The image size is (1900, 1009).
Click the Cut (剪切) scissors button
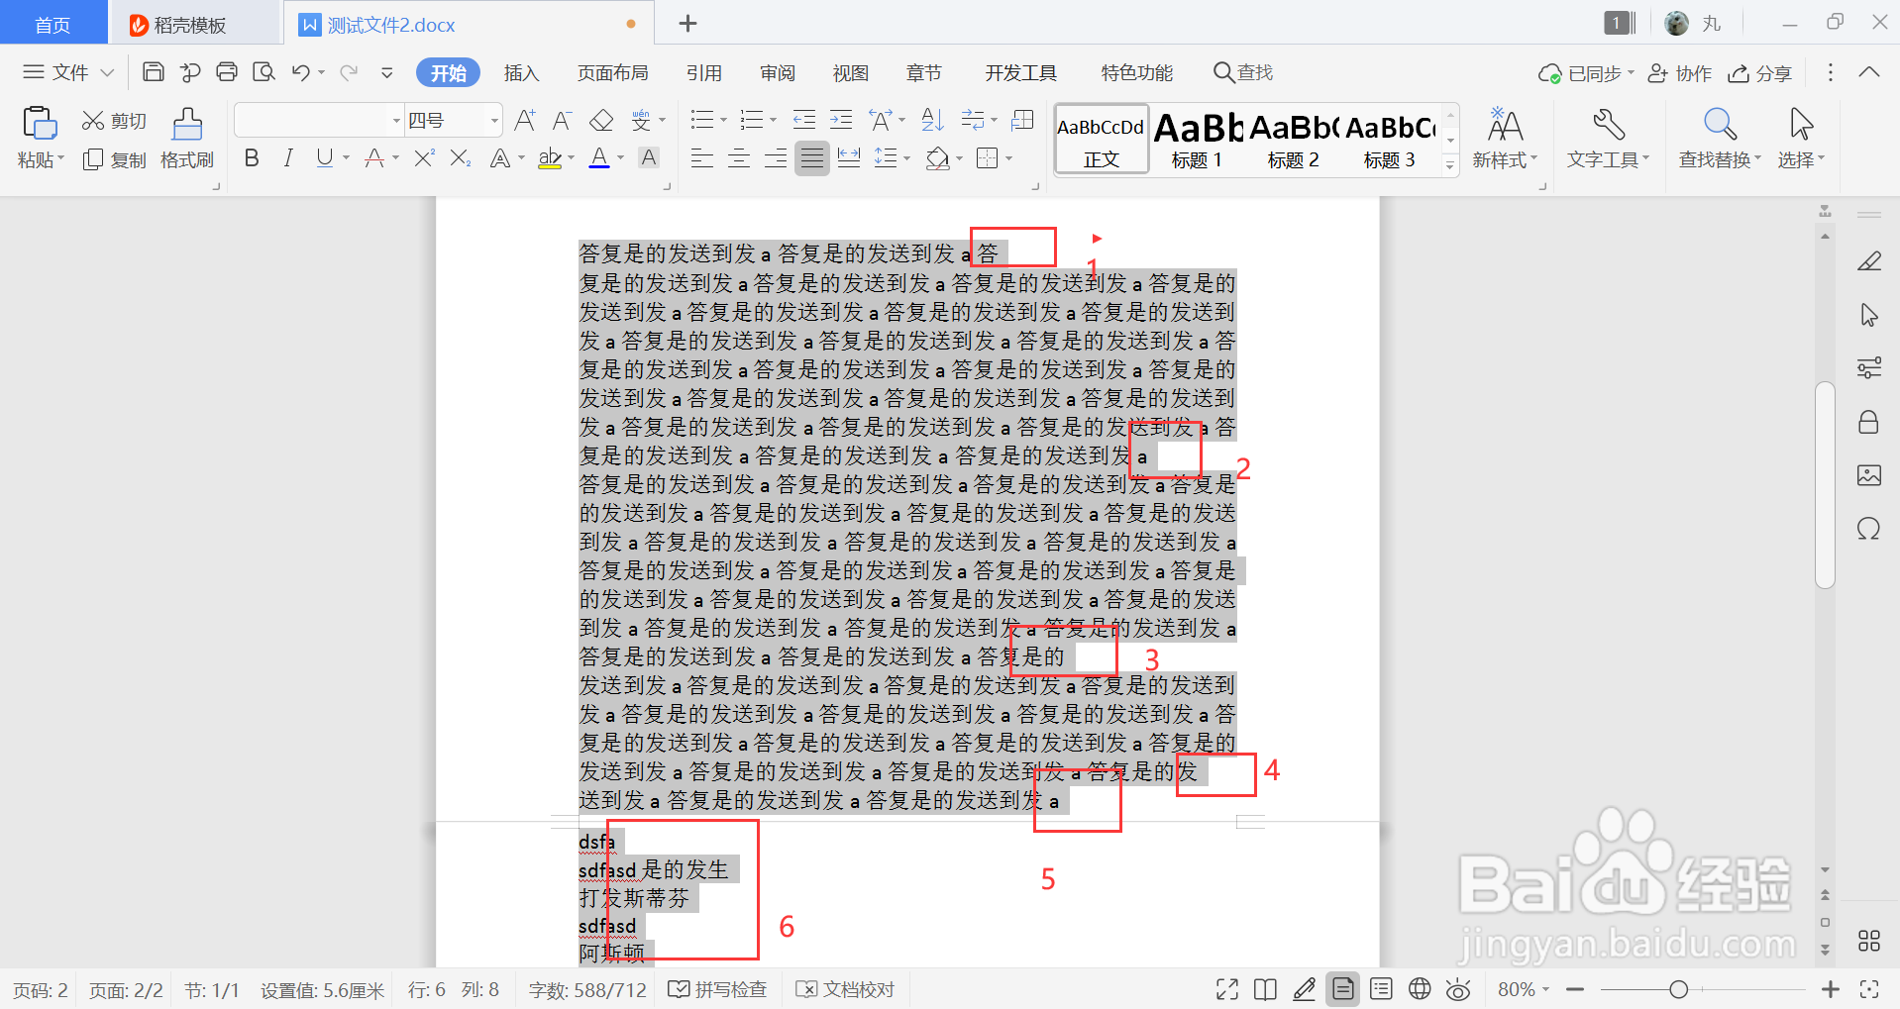[114, 121]
